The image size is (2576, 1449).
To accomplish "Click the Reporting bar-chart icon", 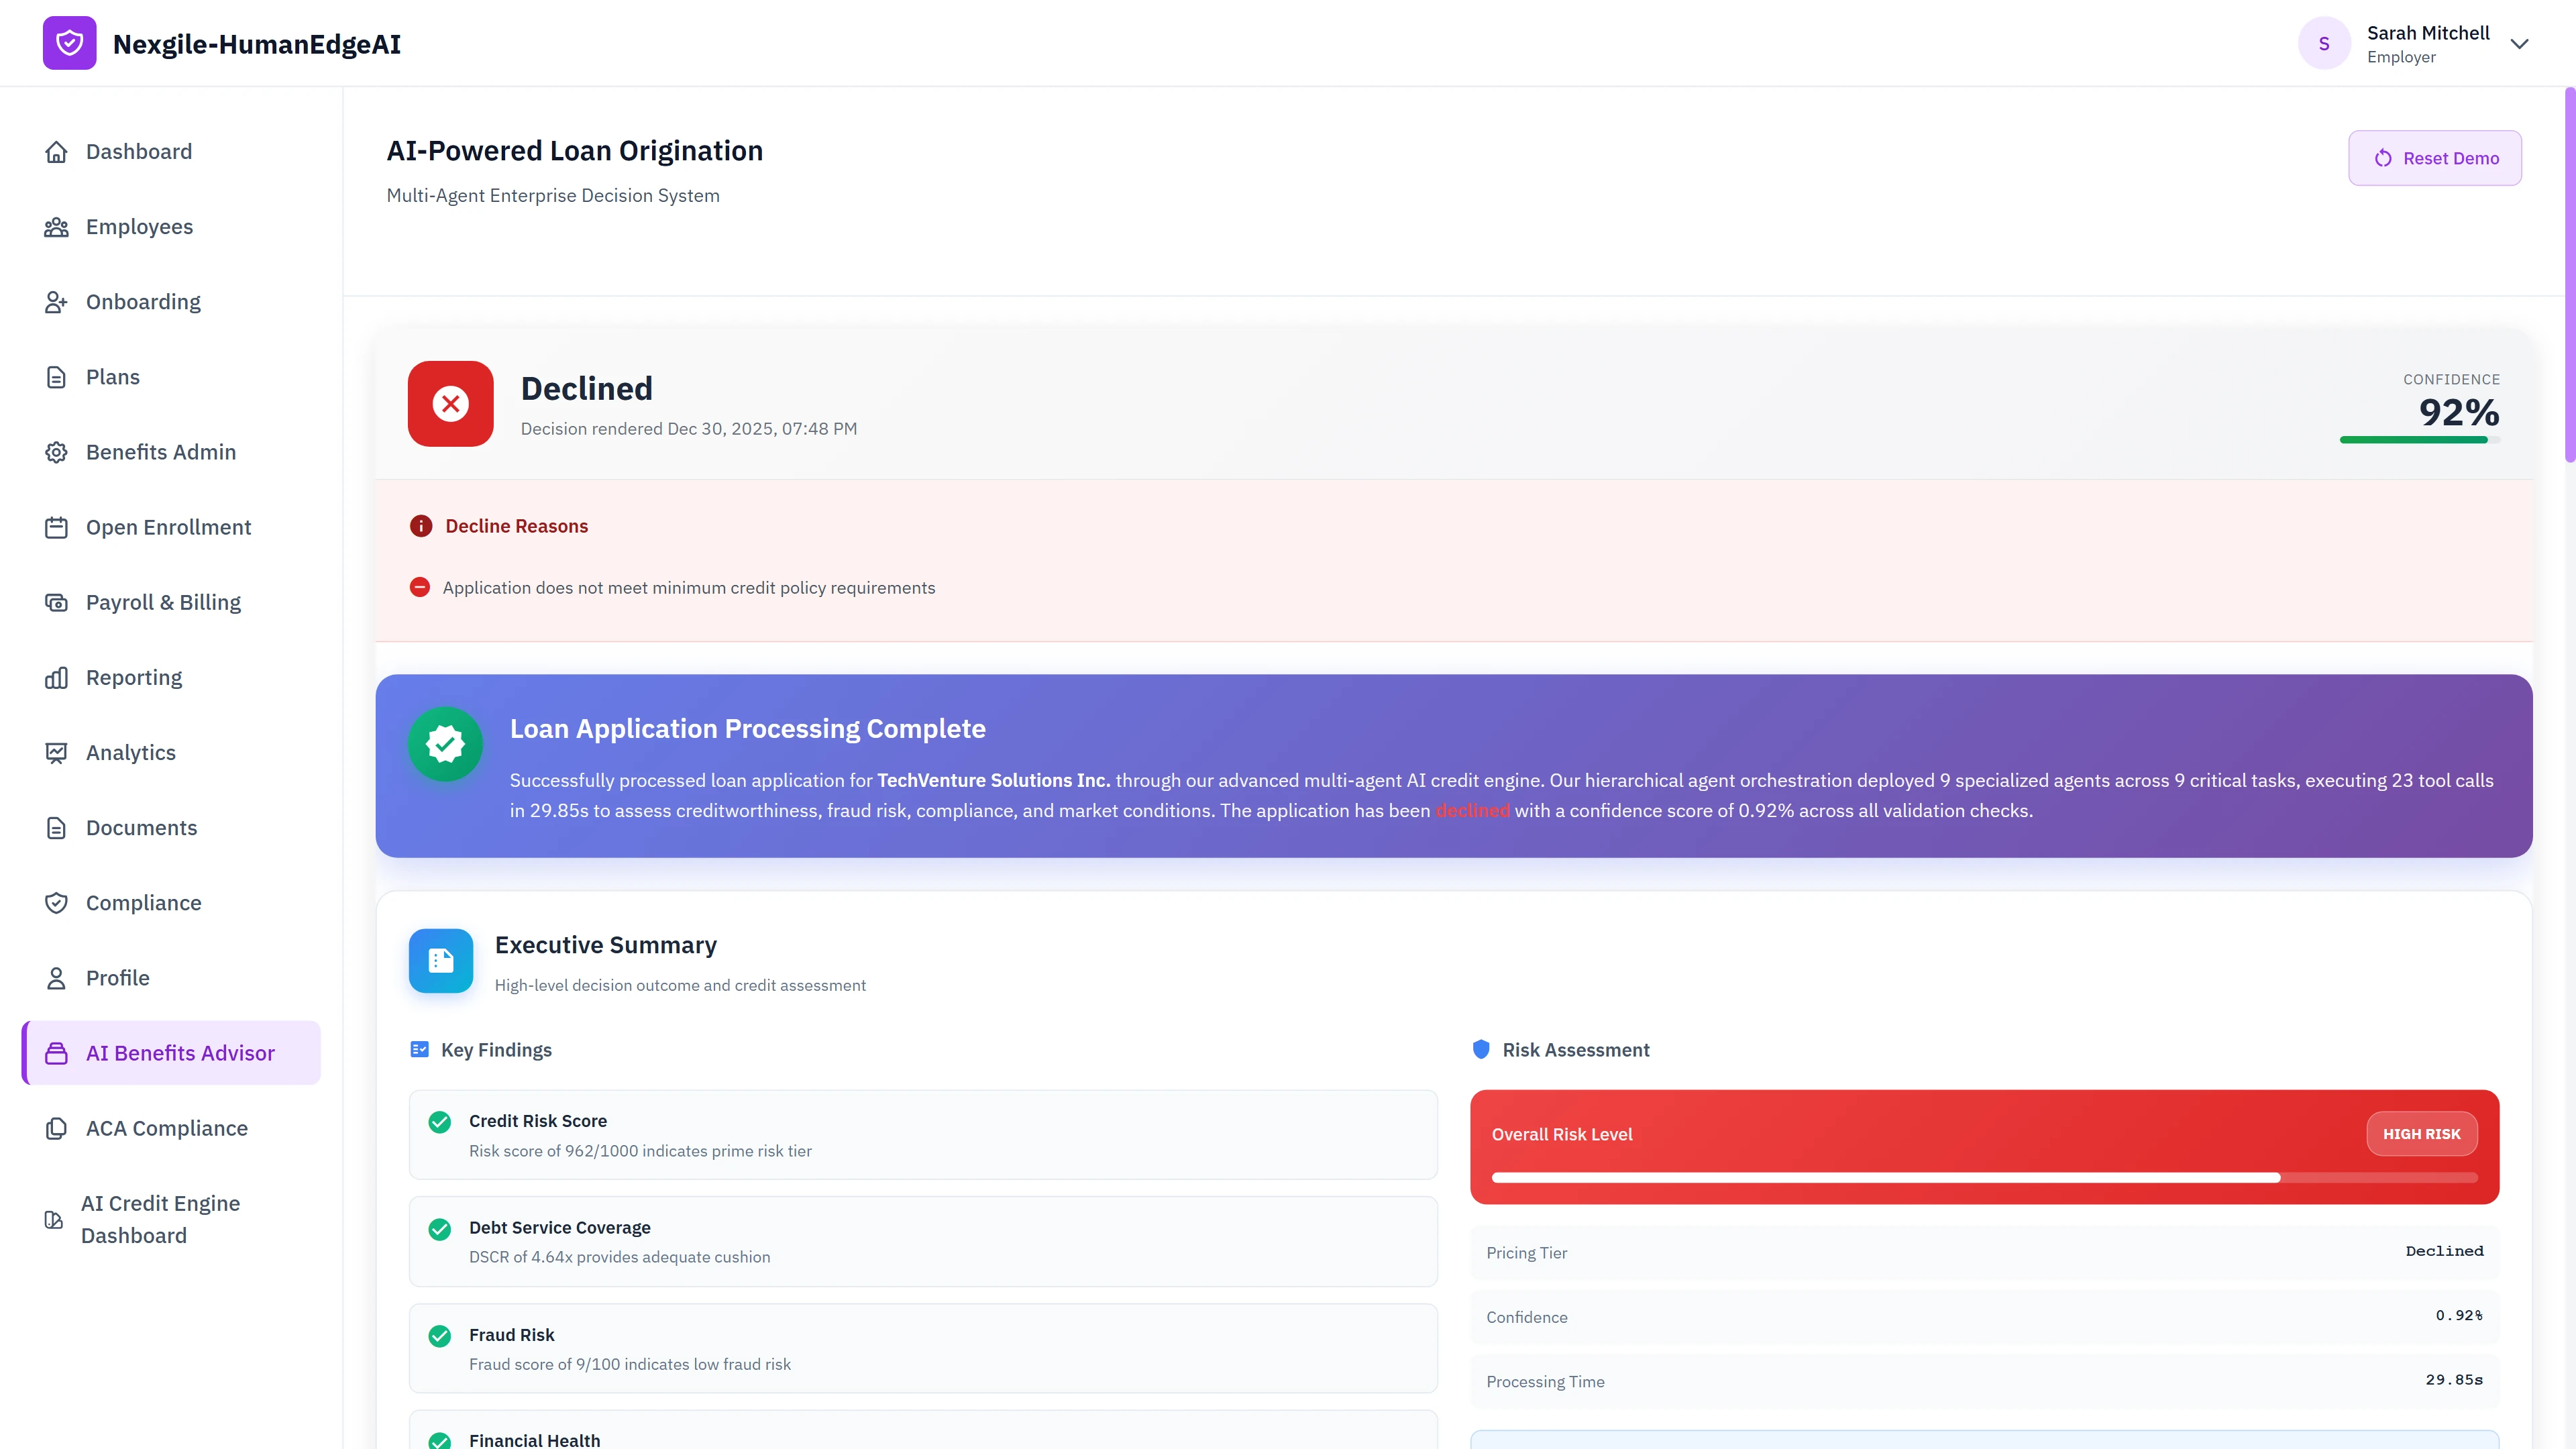I will (56, 677).
